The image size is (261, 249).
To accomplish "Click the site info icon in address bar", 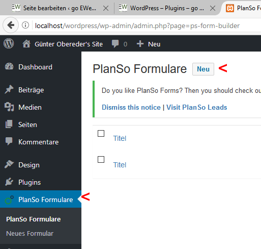I will [x=25, y=26].
